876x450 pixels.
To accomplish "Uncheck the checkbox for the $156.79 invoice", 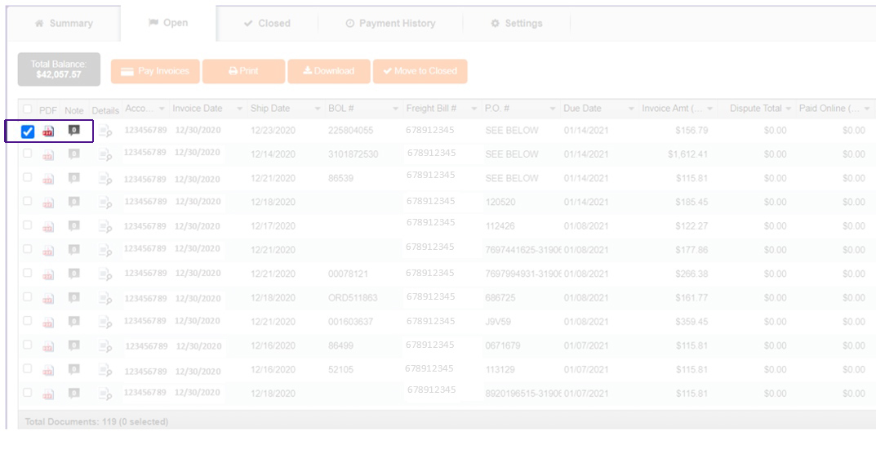I will [x=28, y=132].
